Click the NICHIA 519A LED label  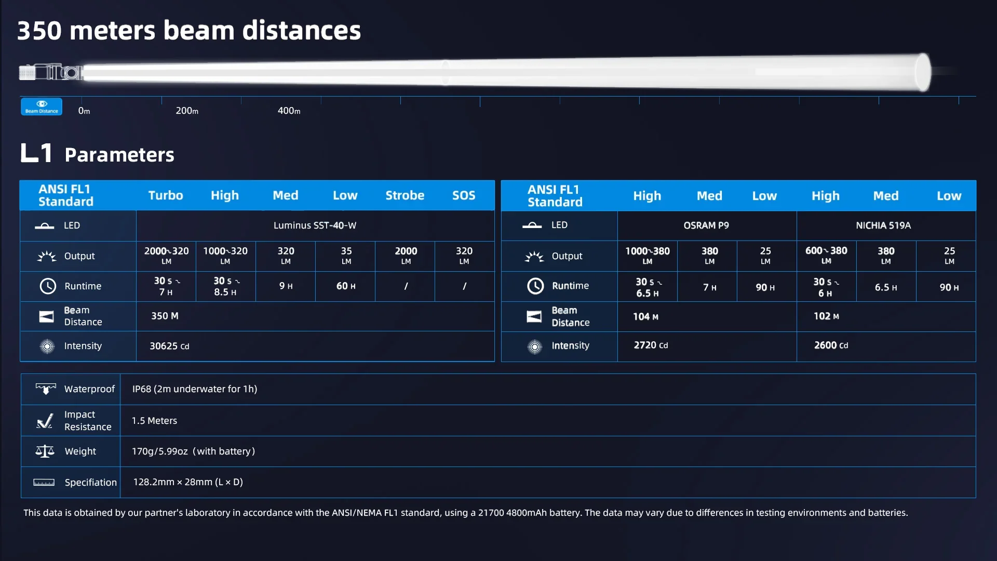pyautogui.click(x=883, y=225)
